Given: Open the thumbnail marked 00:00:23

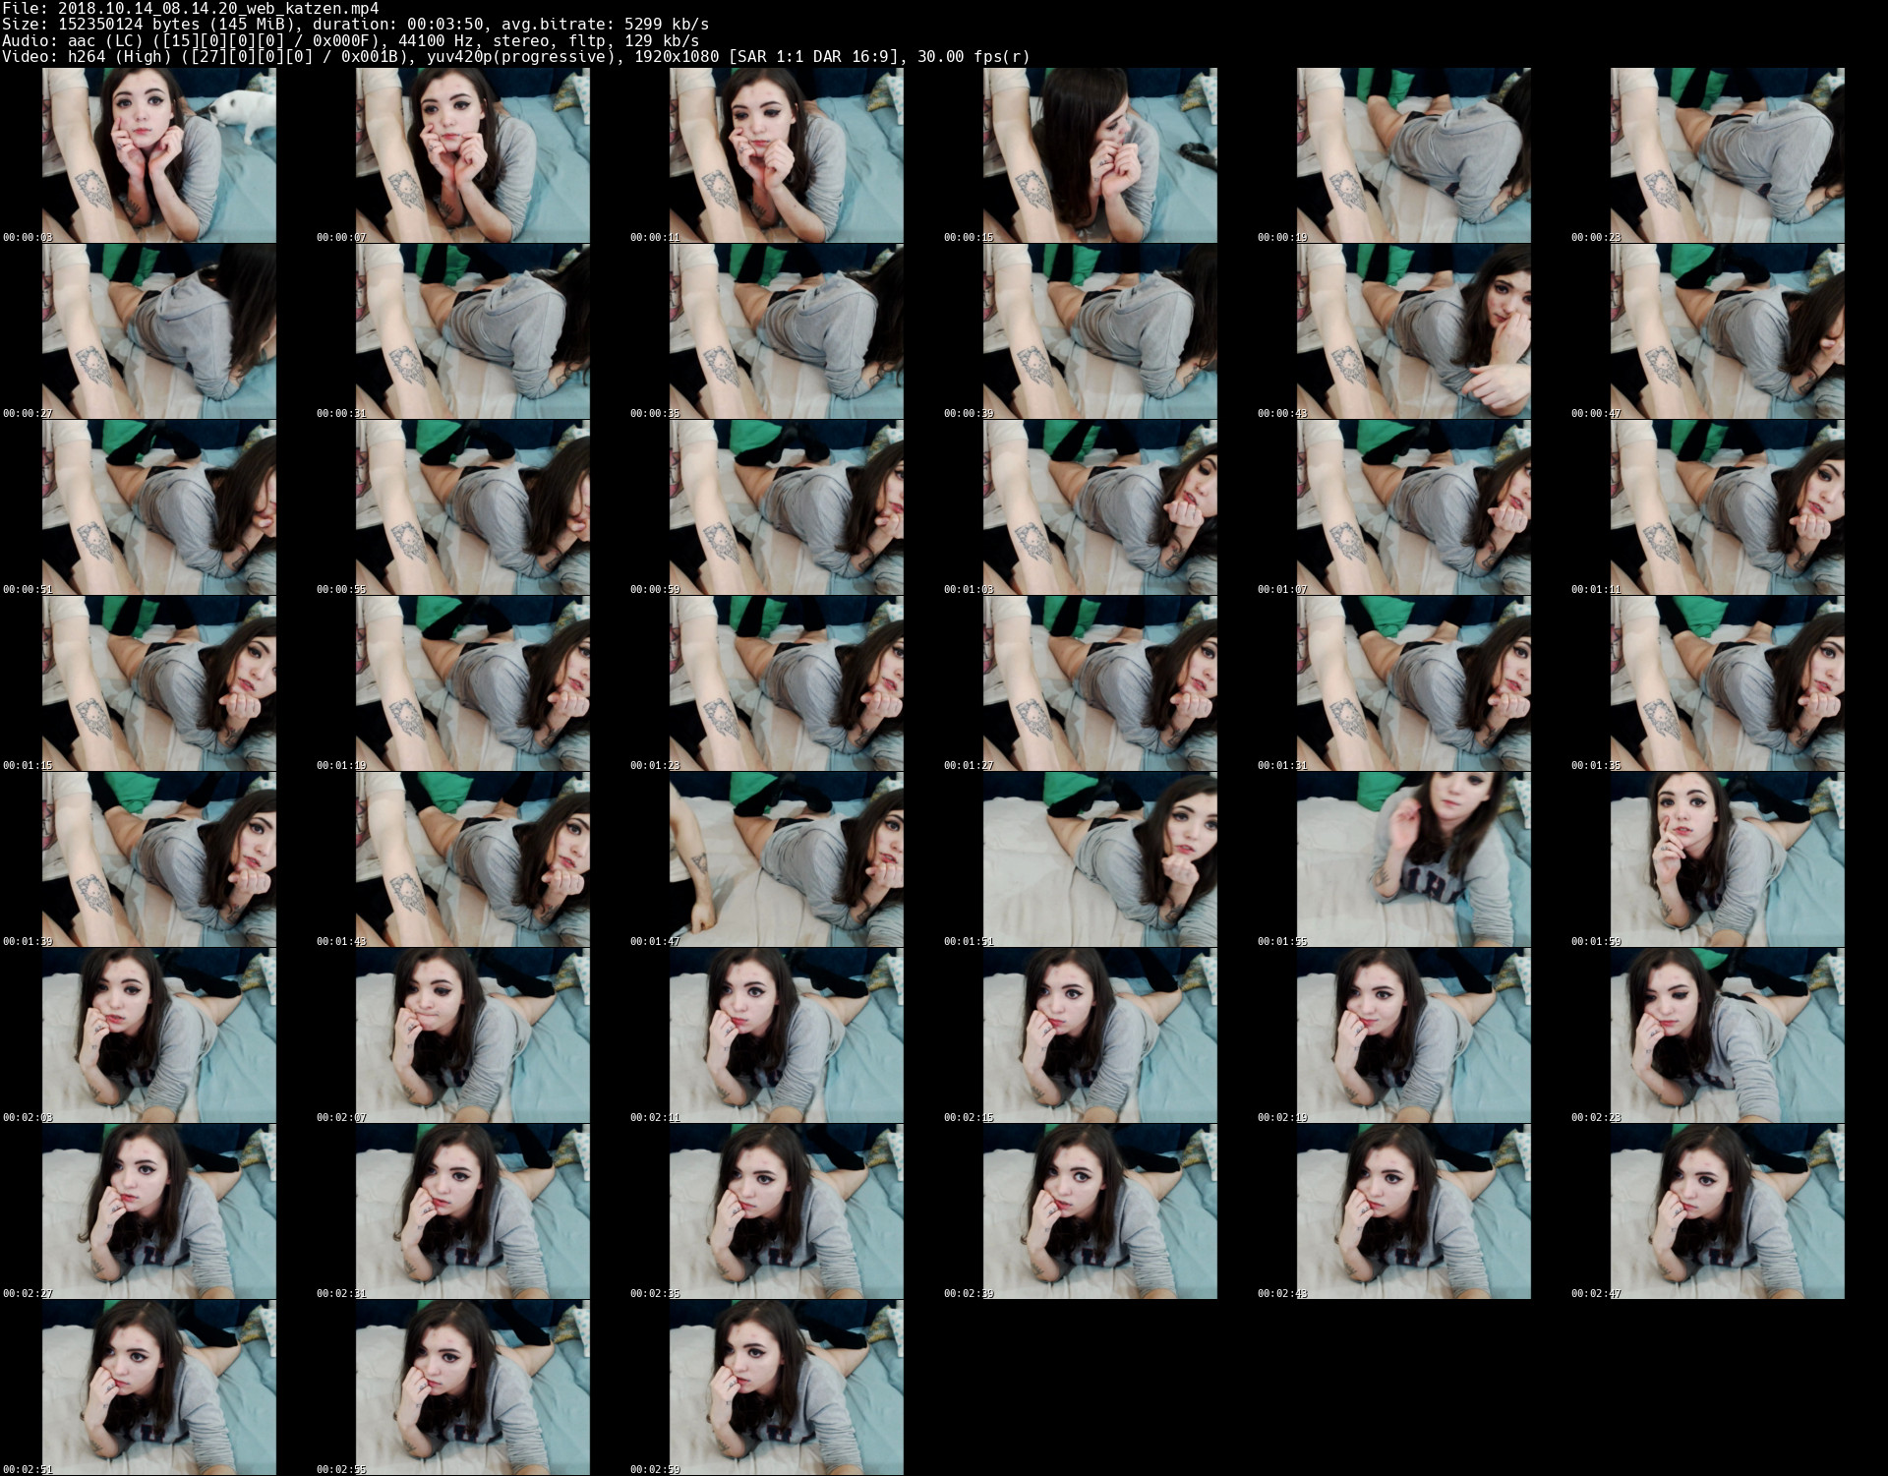Looking at the screenshot, I should pos(1727,155).
